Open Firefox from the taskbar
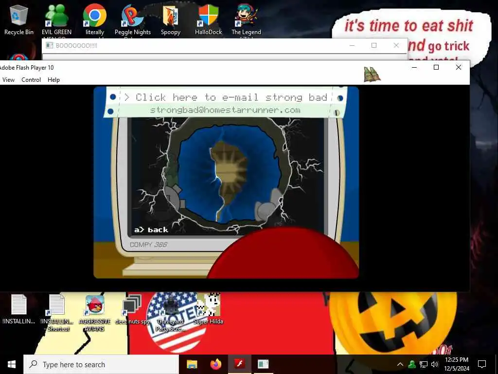The width and height of the screenshot is (498, 374). [x=216, y=364]
